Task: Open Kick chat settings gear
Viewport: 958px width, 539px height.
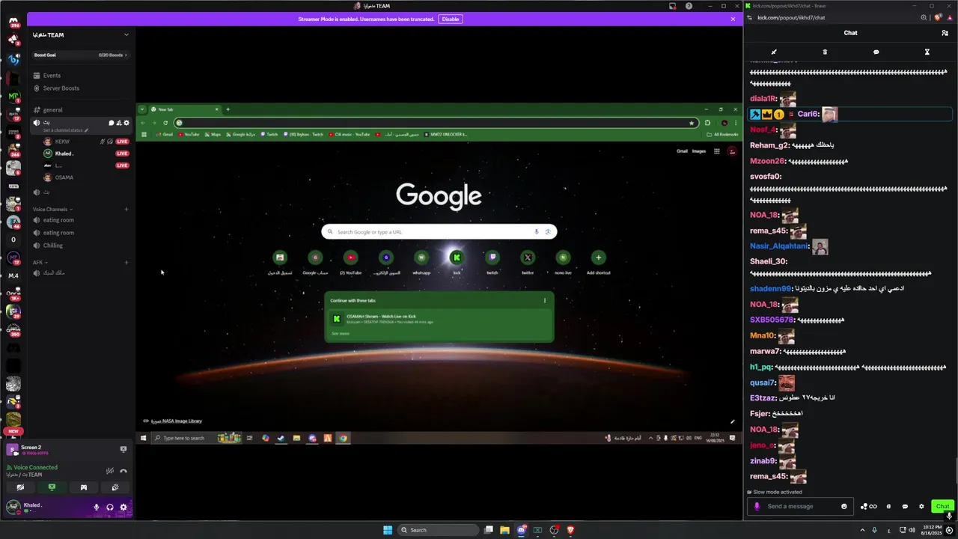Action: [921, 506]
